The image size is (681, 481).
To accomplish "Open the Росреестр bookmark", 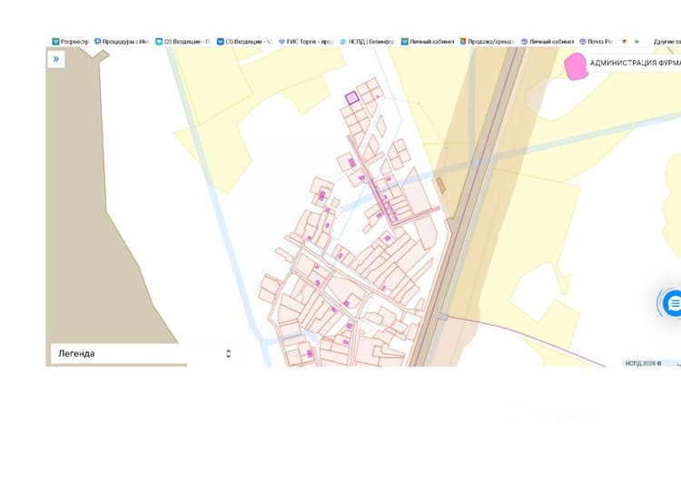I will click(70, 42).
